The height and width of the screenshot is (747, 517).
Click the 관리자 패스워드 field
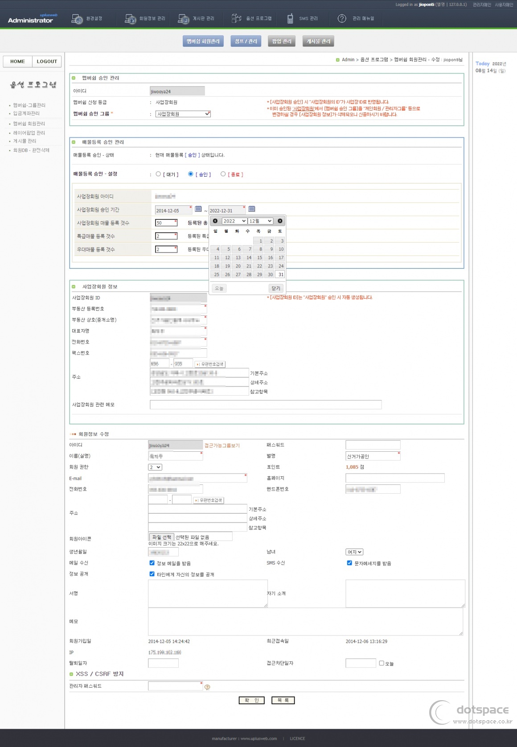(x=176, y=686)
